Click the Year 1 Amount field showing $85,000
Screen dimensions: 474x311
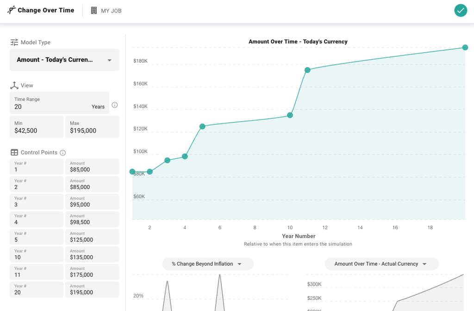[92, 166]
